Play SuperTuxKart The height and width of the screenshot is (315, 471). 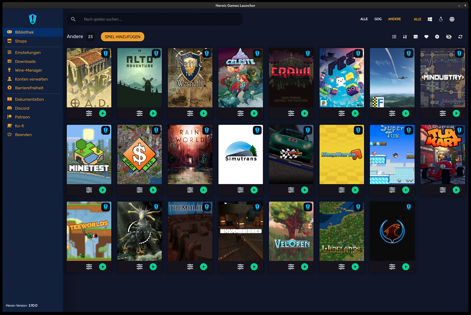coord(456,190)
